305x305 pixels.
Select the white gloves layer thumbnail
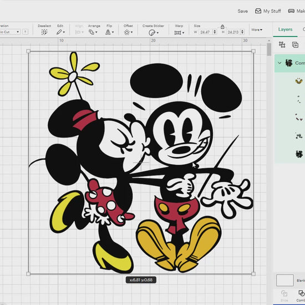pyautogui.click(x=299, y=135)
